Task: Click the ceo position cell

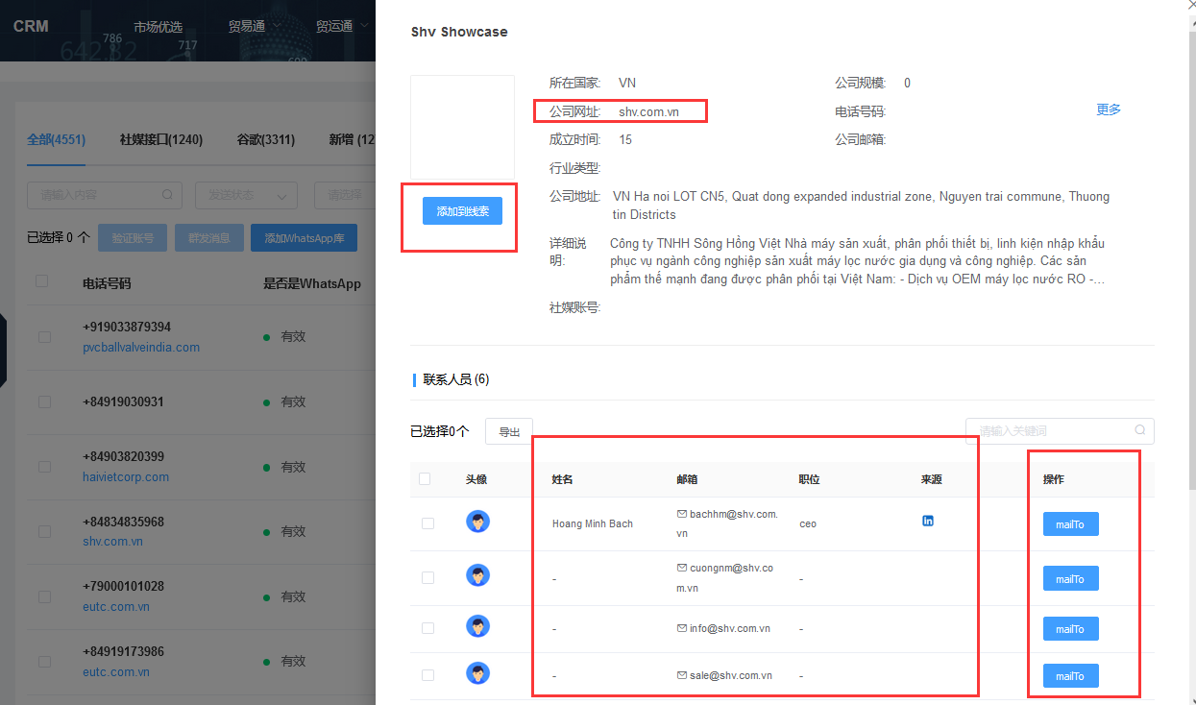Action: pyautogui.click(x=808, y=523)
